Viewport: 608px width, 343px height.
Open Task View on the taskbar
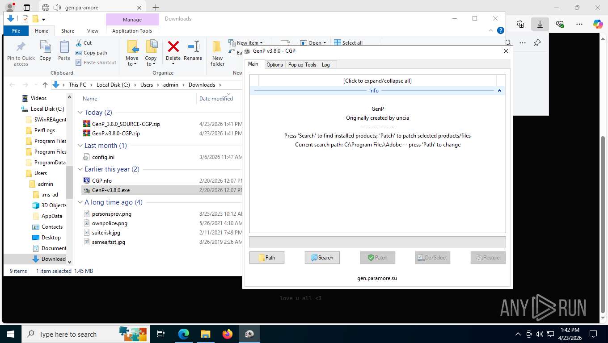[x=161, y=334]
